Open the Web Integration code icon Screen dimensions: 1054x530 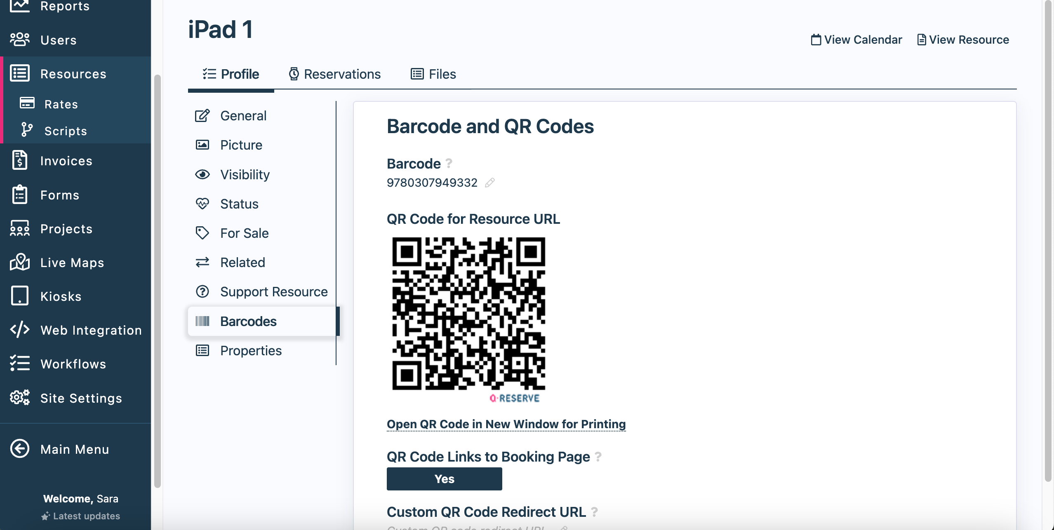(19, 330)
